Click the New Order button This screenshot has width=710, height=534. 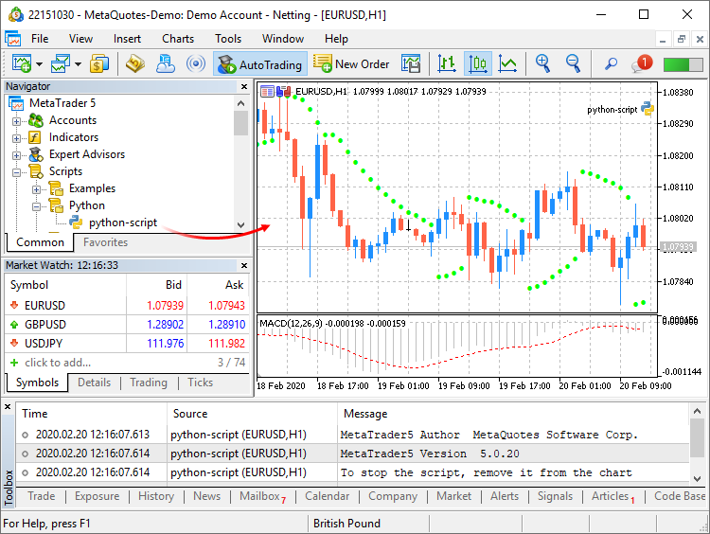click(351, 63)
